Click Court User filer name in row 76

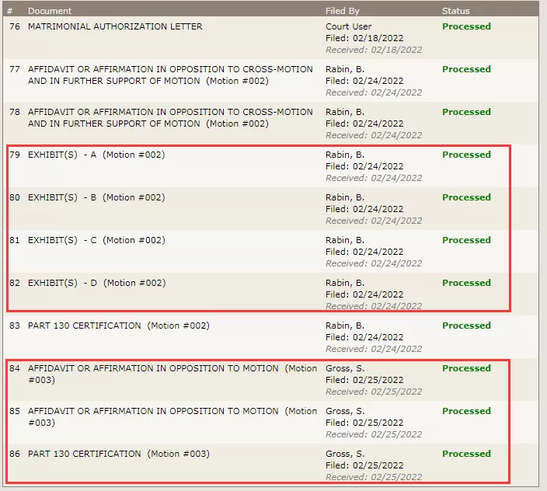[x=349, y=26]
